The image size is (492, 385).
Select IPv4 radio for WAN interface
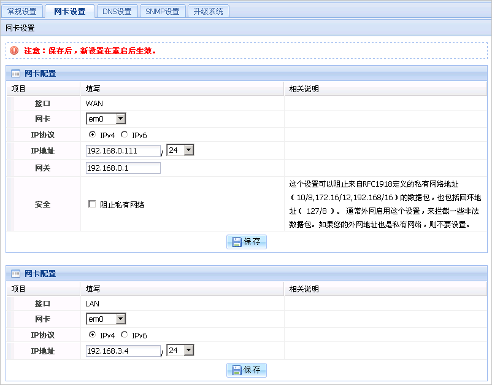tap(92, 134)
